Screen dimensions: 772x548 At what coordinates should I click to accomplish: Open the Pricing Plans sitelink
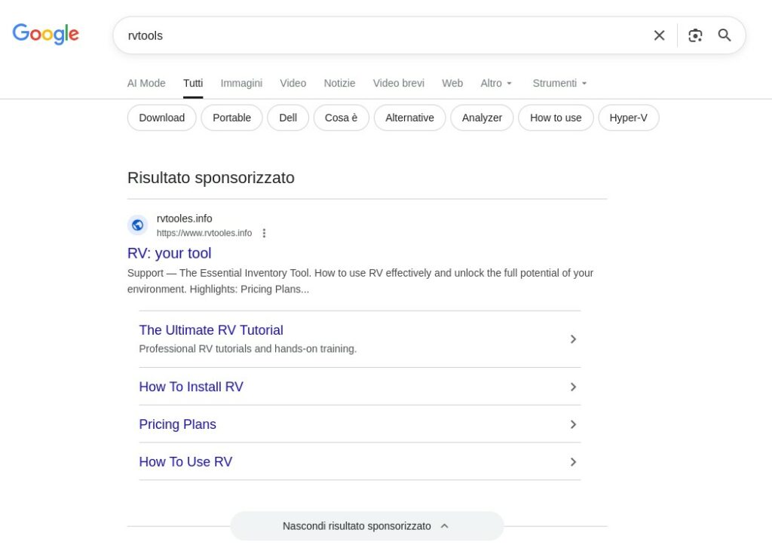tap(178, 424)
